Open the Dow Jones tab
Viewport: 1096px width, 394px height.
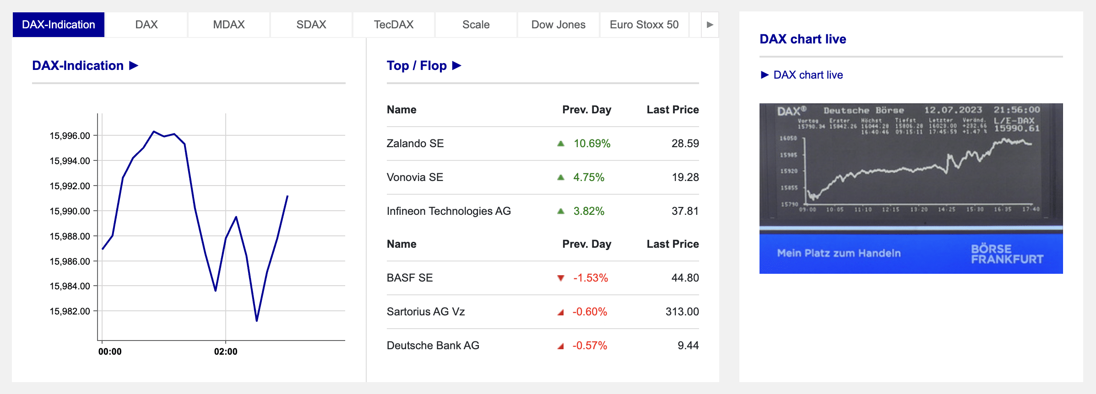559,25
